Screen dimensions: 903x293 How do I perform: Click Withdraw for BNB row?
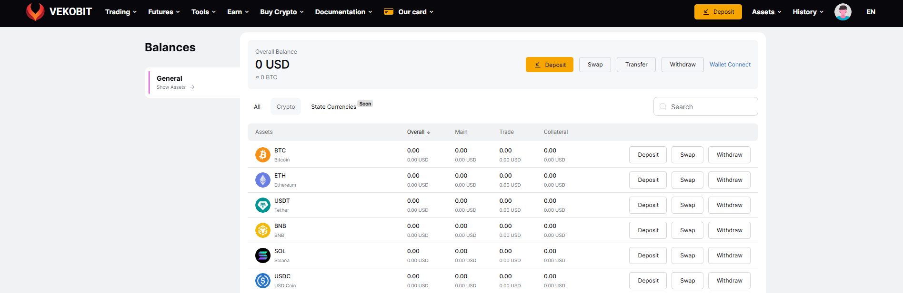(729, 230)
